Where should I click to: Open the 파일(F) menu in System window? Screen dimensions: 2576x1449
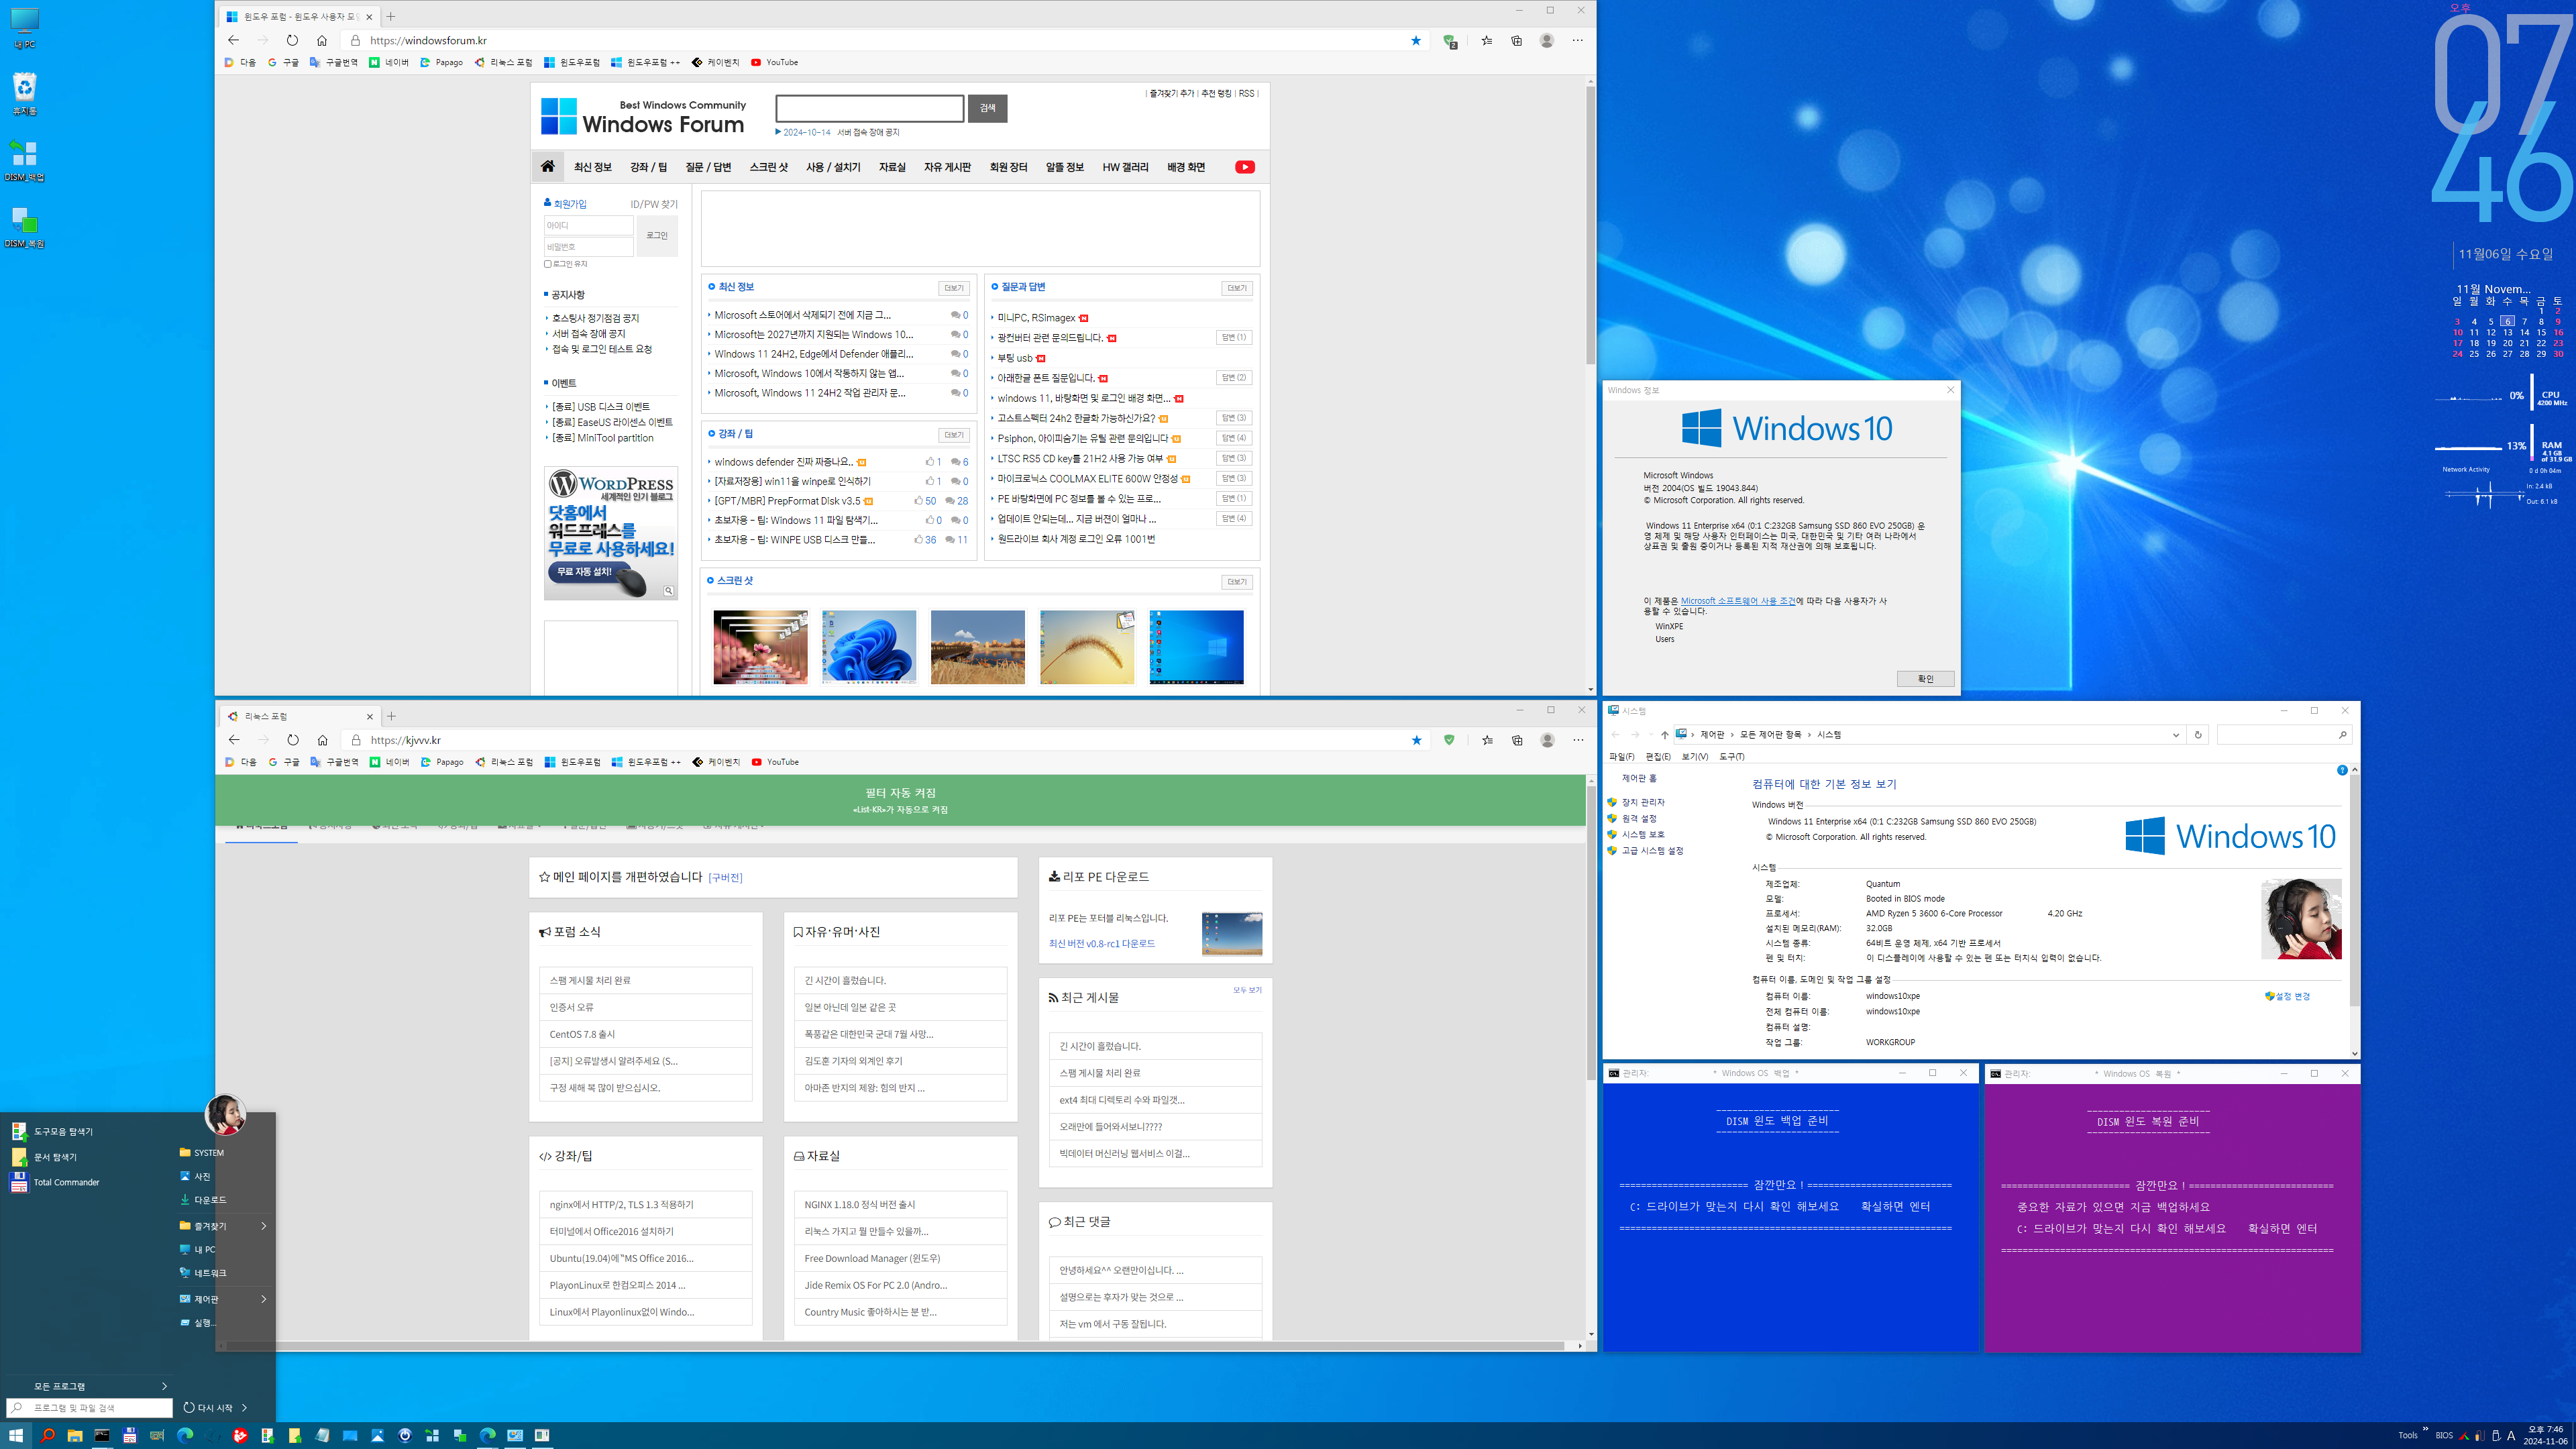pos(1621,757)
